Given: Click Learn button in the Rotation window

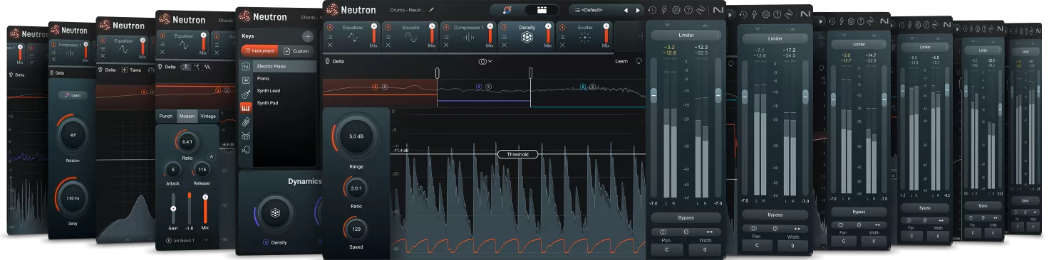Looking at the screenshot, I should coord(74,94).
